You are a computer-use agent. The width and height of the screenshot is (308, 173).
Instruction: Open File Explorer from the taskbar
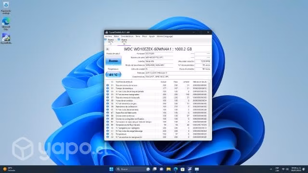[168, 169]
